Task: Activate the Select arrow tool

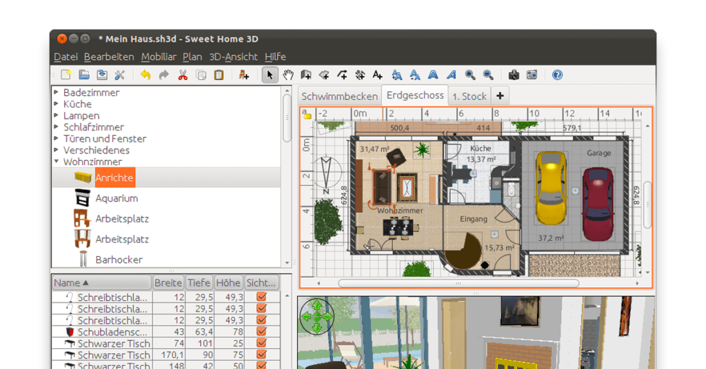Action: pyautogui.click(x=270, y=74)
